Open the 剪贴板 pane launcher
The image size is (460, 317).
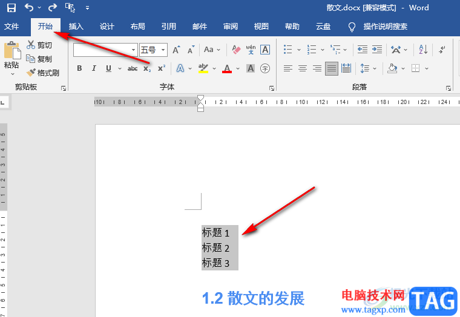(x=64, y=88)
